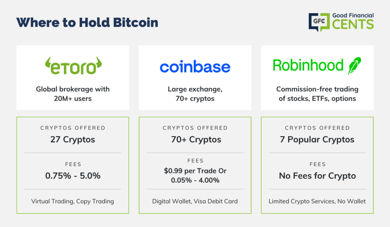Select the '7 Popular Cryptos' value
The height and width of the screenshot is (227, 390).
pyautogui.click(x=317, y=140)
